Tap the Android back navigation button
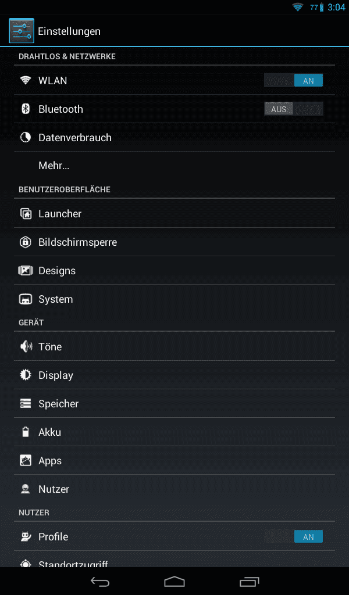 [100, 581]
